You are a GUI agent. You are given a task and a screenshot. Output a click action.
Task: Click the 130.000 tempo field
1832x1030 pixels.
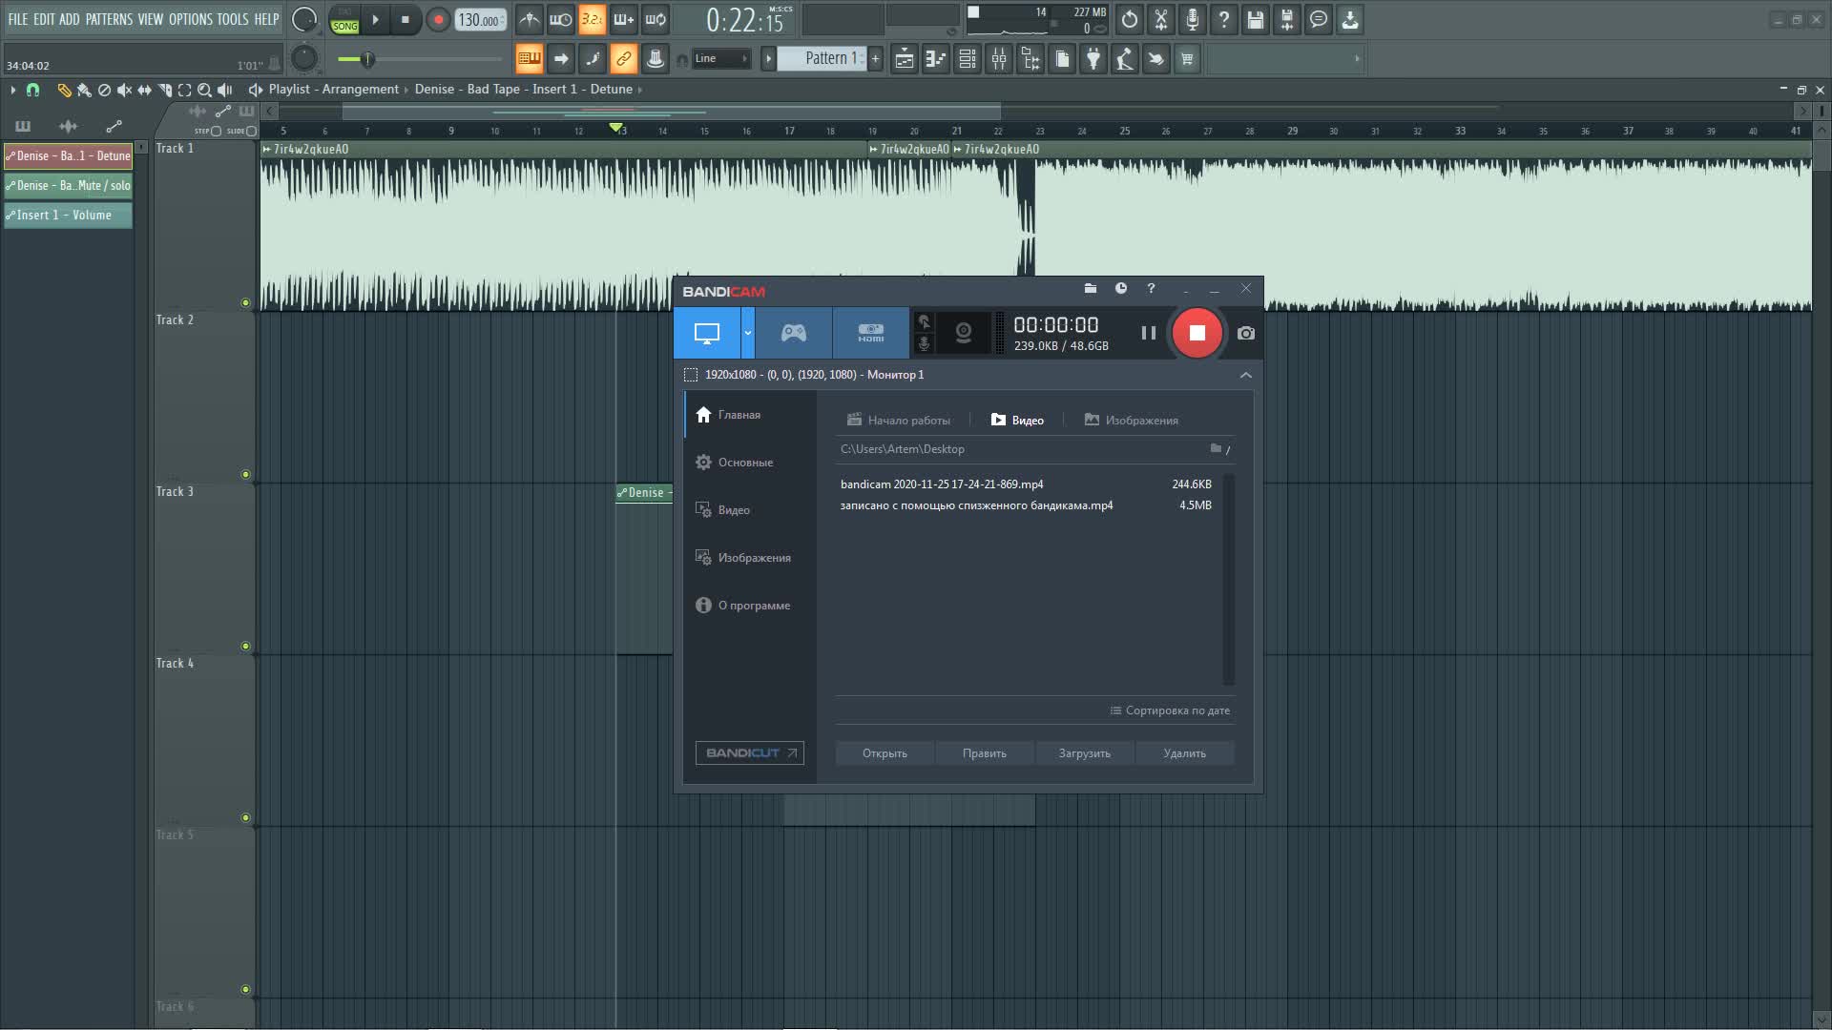coord(480,20)
